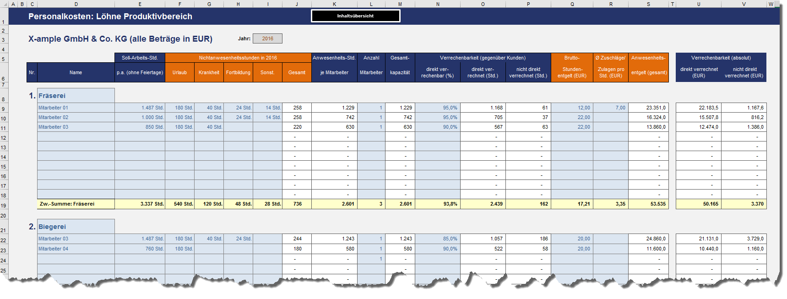Click the Nichtanwesenheitsstunden in 2016 header
787x299 pixels.
[x=238, y=58]
